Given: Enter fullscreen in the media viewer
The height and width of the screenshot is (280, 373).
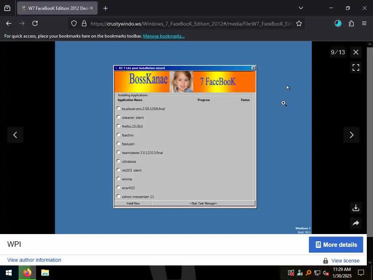Looking at the screenshot, I should tap(356, 67).
